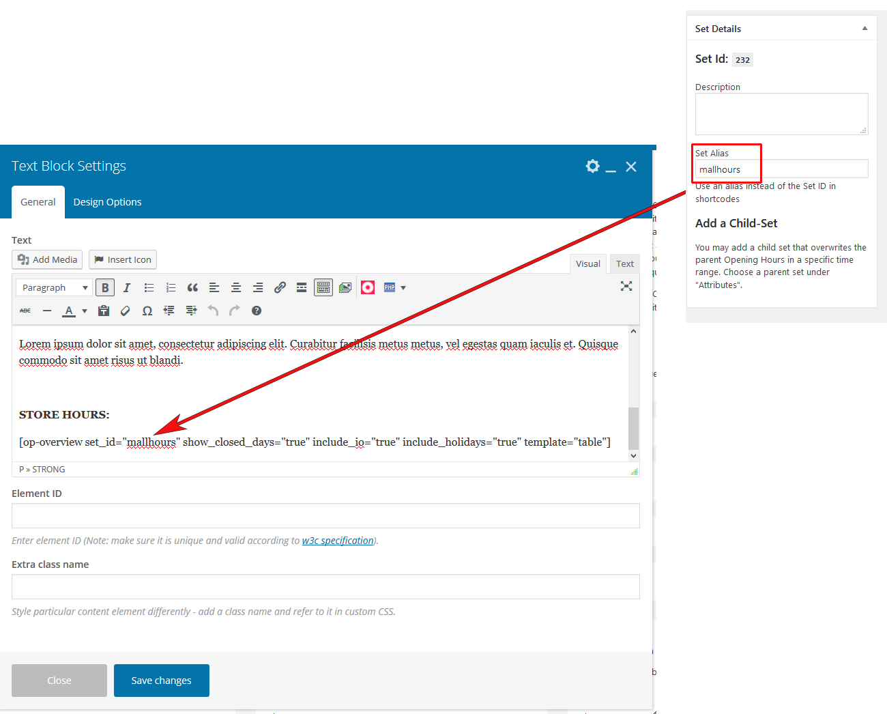Expand the text color picker arrow
The image size is (887, 714).
[85, 311]
